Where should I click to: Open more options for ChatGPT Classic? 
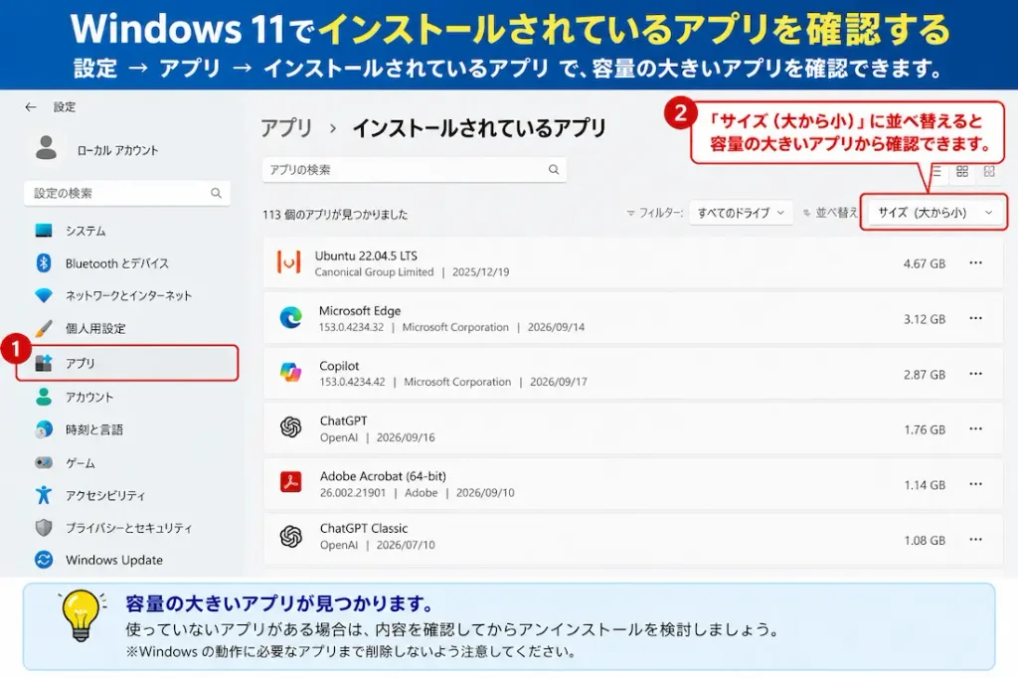(x=976, y=539)
